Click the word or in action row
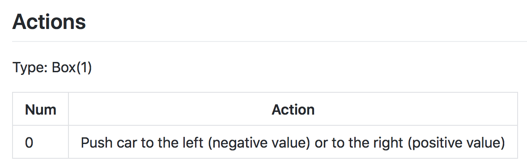The height and width of the screenshot is (165, 527). point(320,144)
